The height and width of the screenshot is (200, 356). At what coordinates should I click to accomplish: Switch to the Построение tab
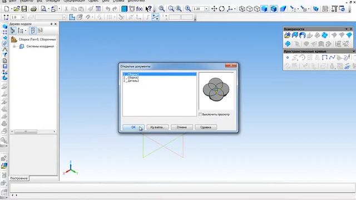click(19, 178)
